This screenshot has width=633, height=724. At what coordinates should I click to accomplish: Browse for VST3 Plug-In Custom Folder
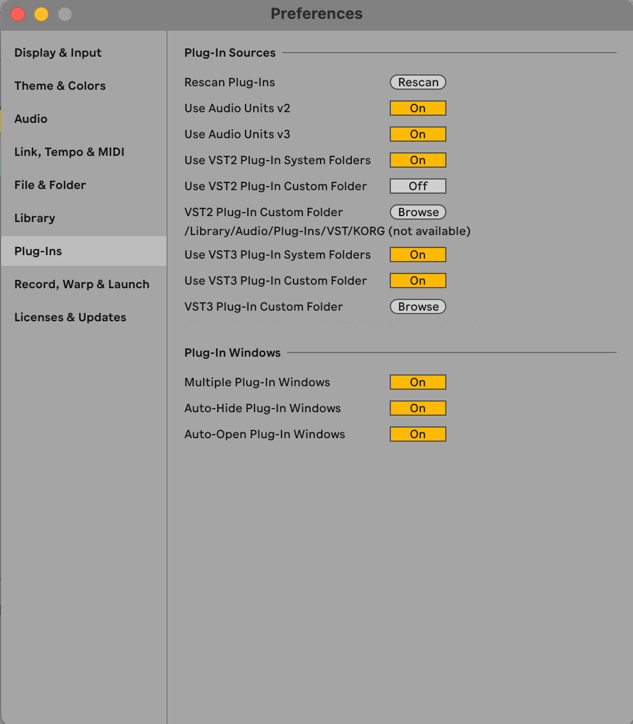pyautogui.click(x=417, y=306)
